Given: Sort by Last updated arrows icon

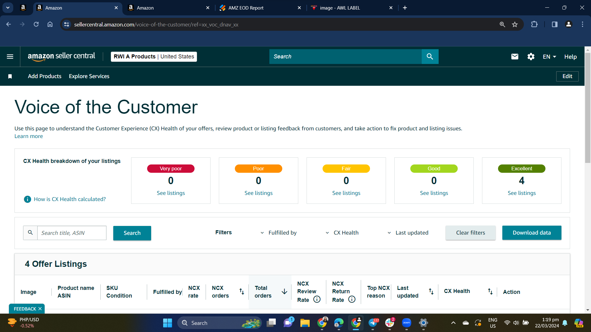Looking at the screenshot, I should pos(431,291).
